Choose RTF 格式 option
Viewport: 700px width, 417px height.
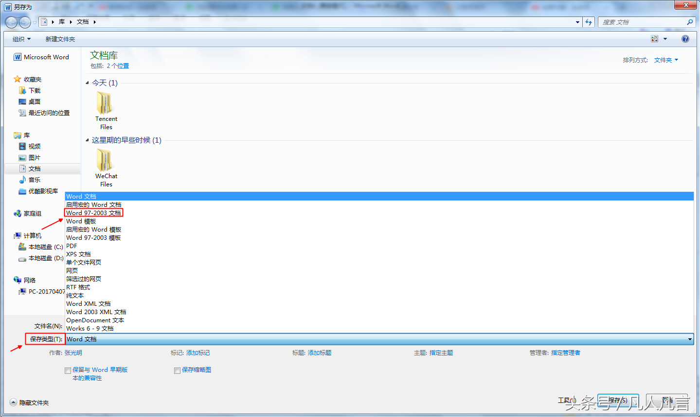[379, 287]
